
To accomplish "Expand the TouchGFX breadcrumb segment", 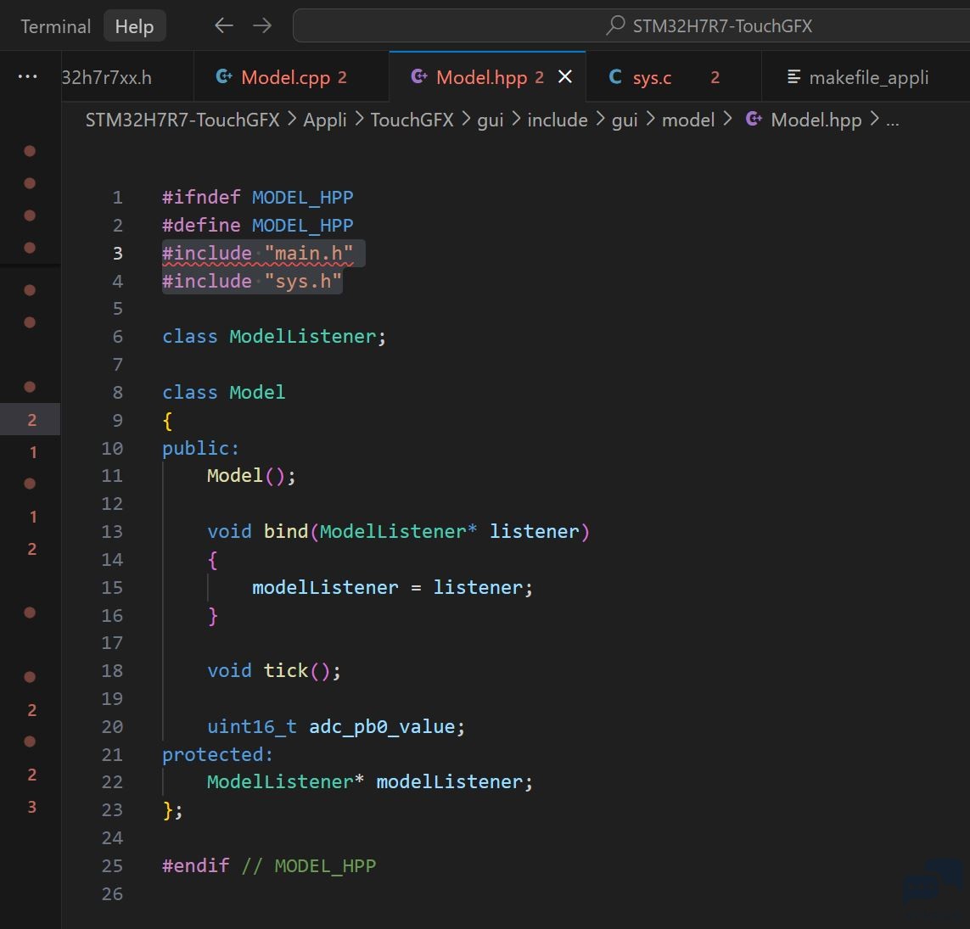I will coord(412,120).
